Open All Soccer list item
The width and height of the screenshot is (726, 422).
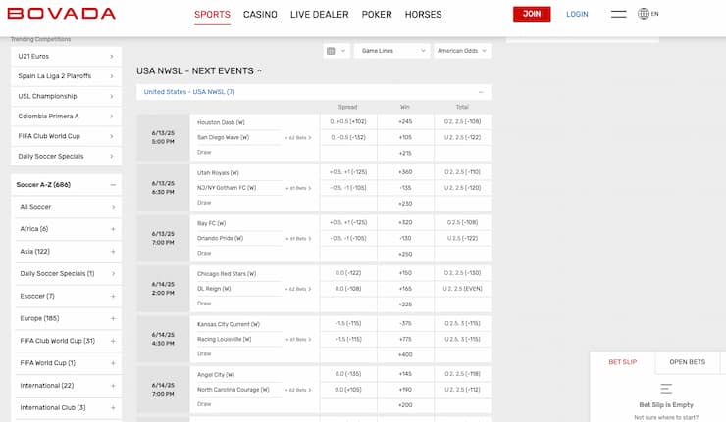tap(68, 207)
